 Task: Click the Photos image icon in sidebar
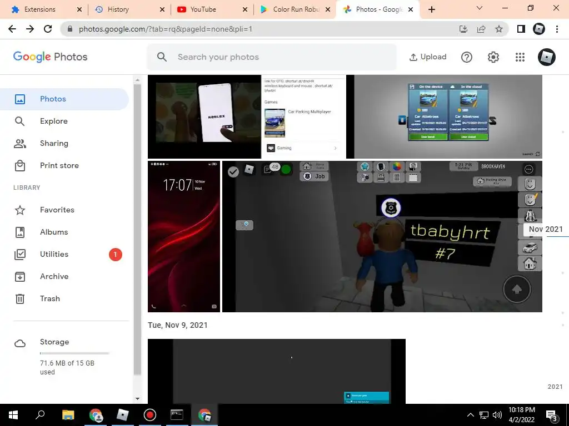pyautogui.click(x=20, y=99)
